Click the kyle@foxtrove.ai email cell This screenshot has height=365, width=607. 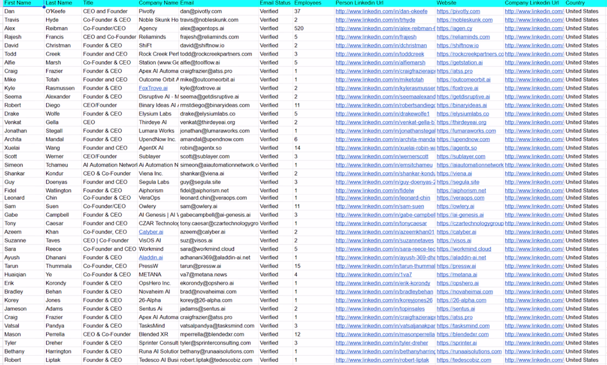click(x=219, y=88)
